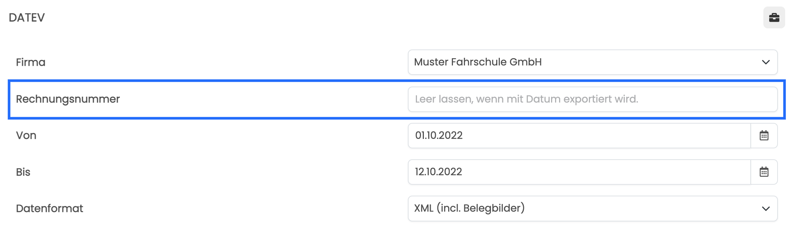Click the Von field label
The width and height of the screenshot is (791, 232).
tap(26, 135)
